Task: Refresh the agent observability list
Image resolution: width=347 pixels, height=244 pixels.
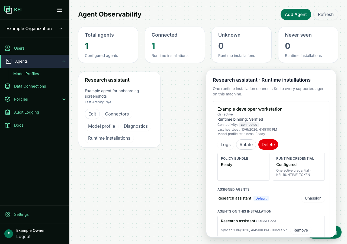Action: tap(326, 14)
